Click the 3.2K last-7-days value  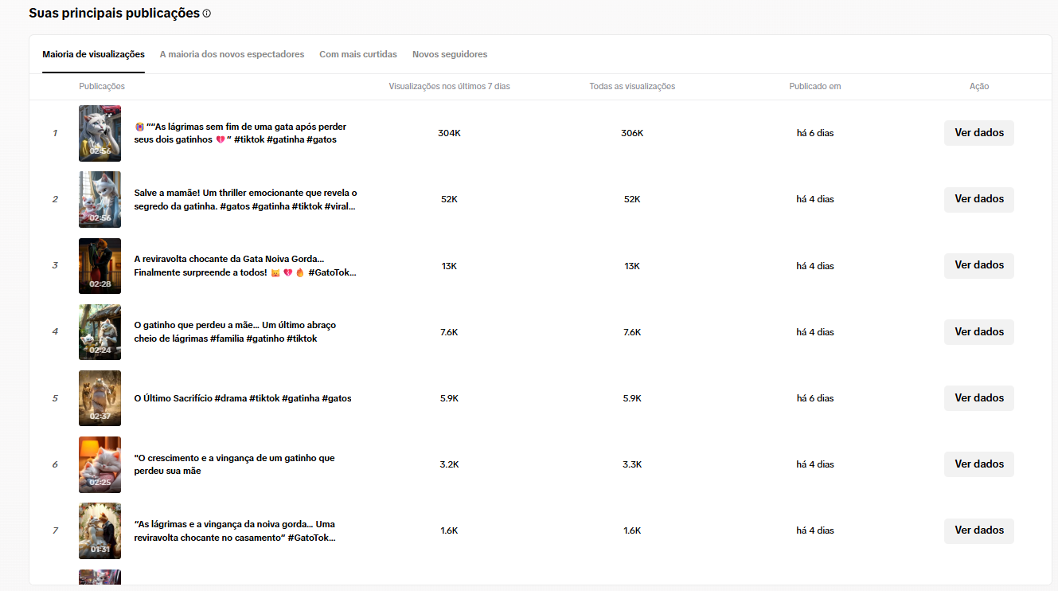pos(449,464)
